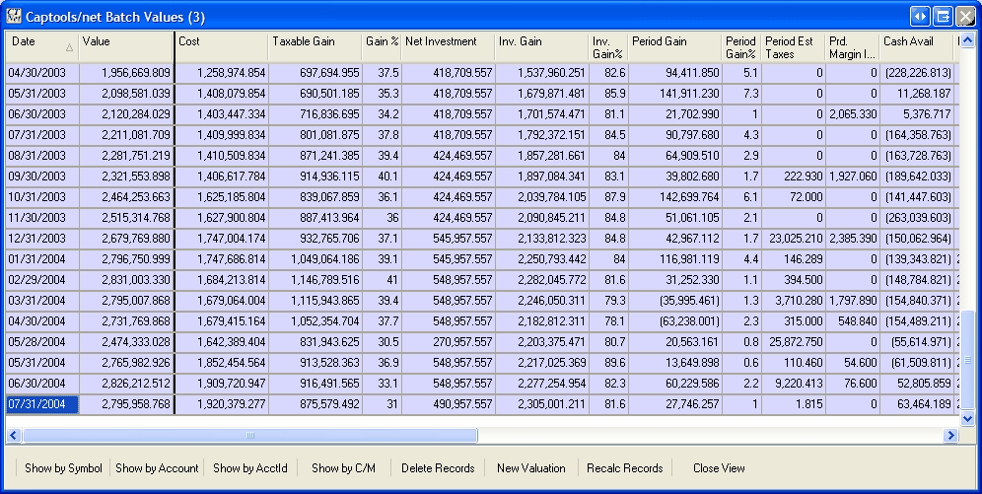
Task: Click the horizontal scrollbar thumb
Action: (249, 435)
